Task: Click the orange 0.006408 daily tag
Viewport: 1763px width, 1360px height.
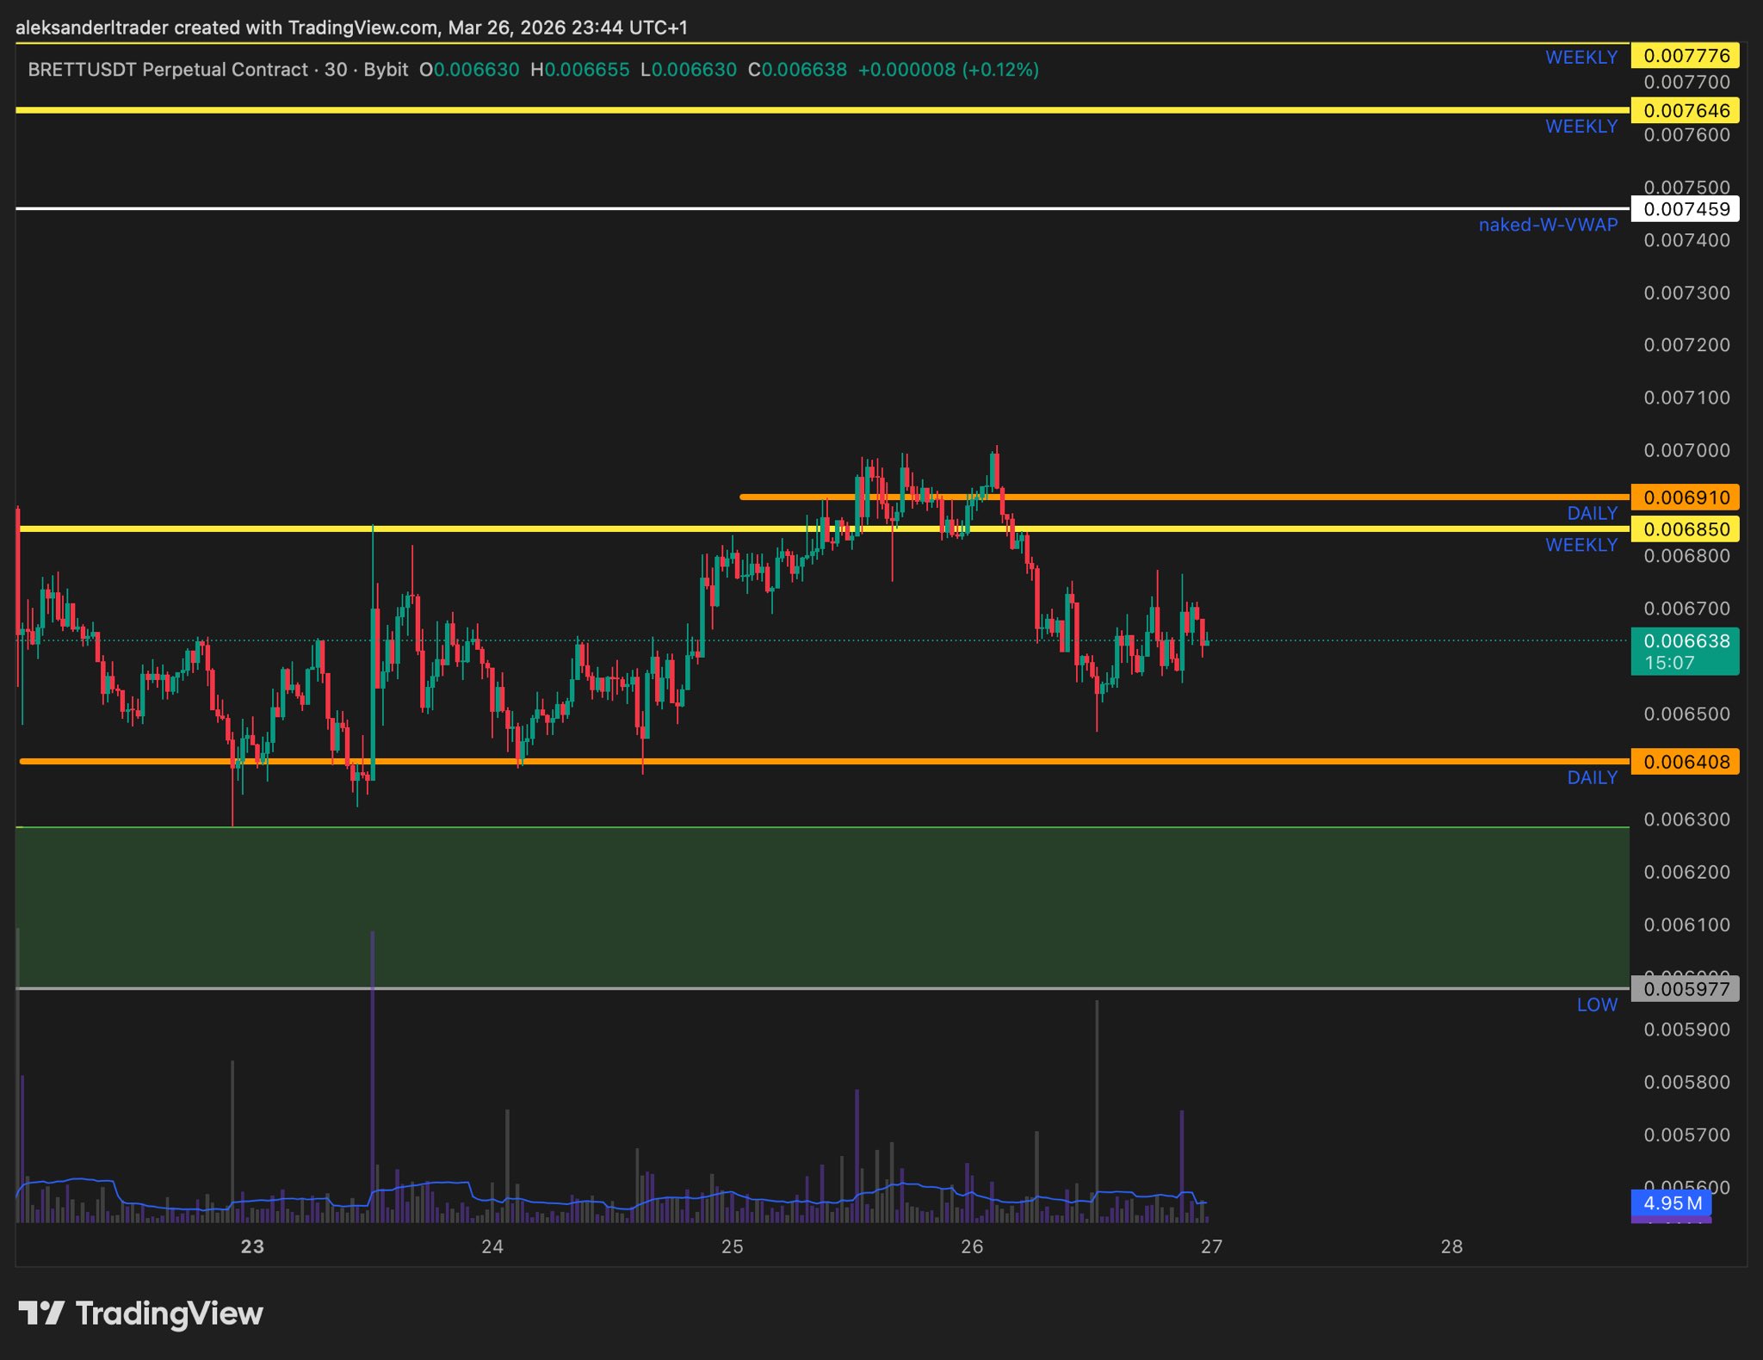Action: (1685, 762)
